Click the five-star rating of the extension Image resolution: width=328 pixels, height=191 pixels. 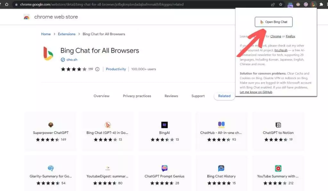click(74, 69)
